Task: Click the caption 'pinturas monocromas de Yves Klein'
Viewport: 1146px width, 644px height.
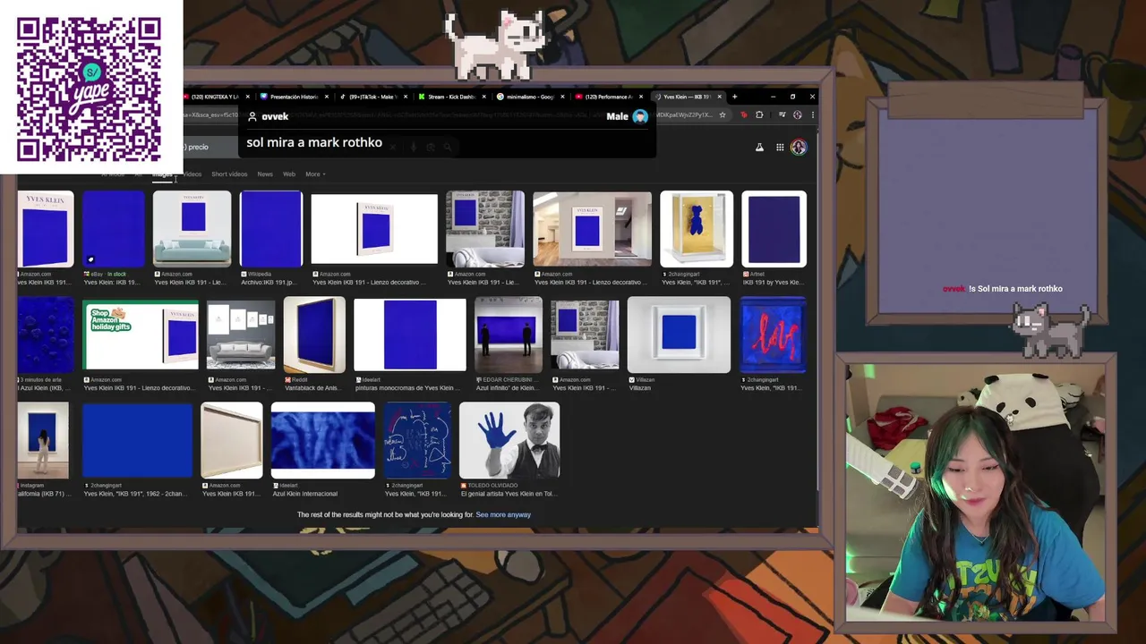Action: 407,388
